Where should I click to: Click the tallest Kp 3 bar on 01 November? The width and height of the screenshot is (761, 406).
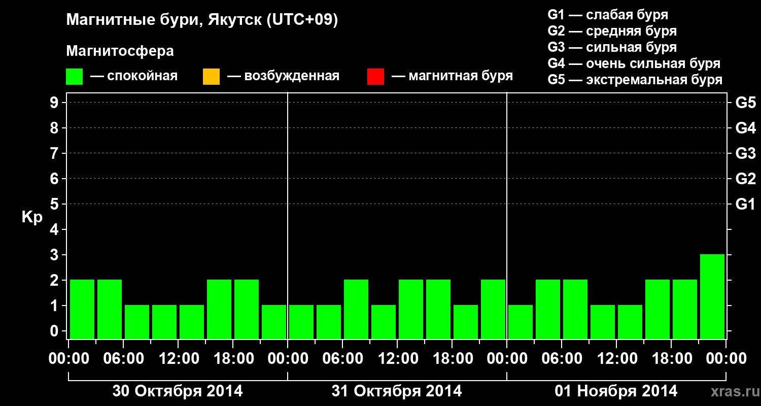pyautogui.click(x=712, y=296)
